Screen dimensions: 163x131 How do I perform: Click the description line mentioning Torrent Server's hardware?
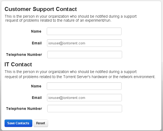tap(80, 77)
